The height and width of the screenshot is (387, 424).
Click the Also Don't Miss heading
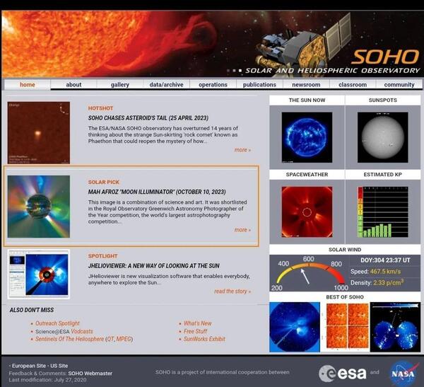tap(32, 310)
